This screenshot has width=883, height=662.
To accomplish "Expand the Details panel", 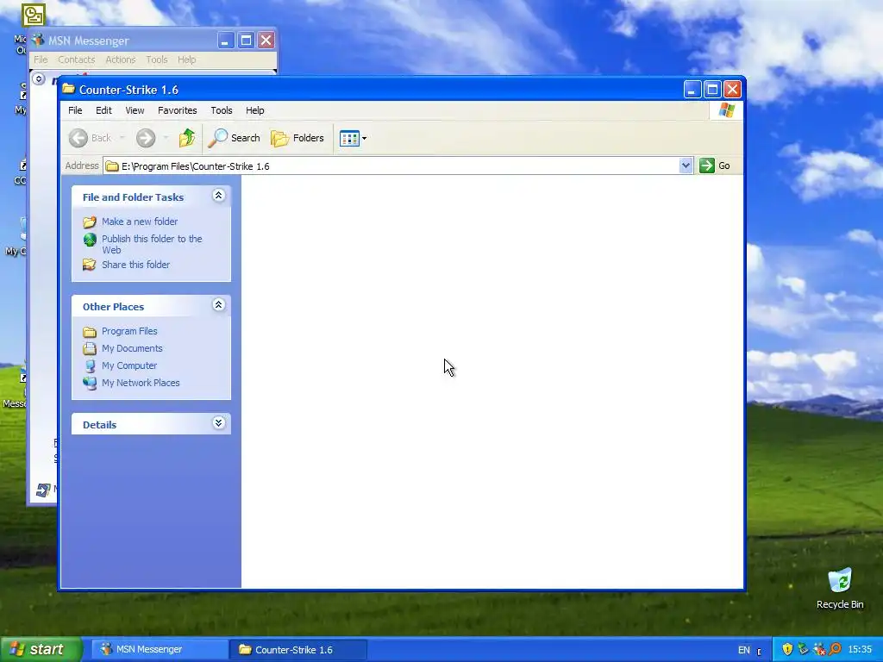I will click(x=218, y=422).
